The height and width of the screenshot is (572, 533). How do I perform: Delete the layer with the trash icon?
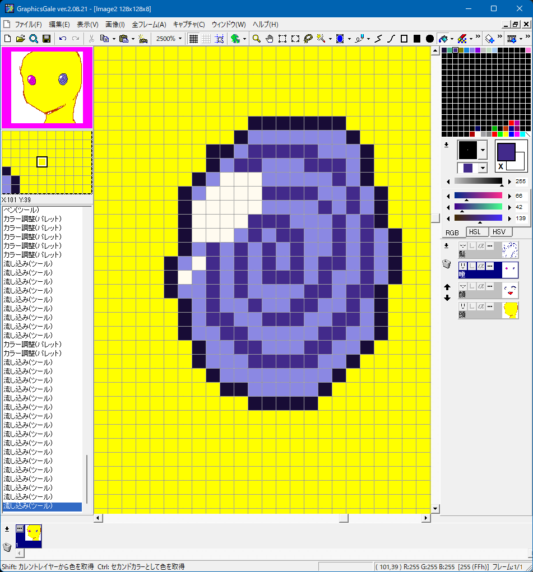point(447,264)
